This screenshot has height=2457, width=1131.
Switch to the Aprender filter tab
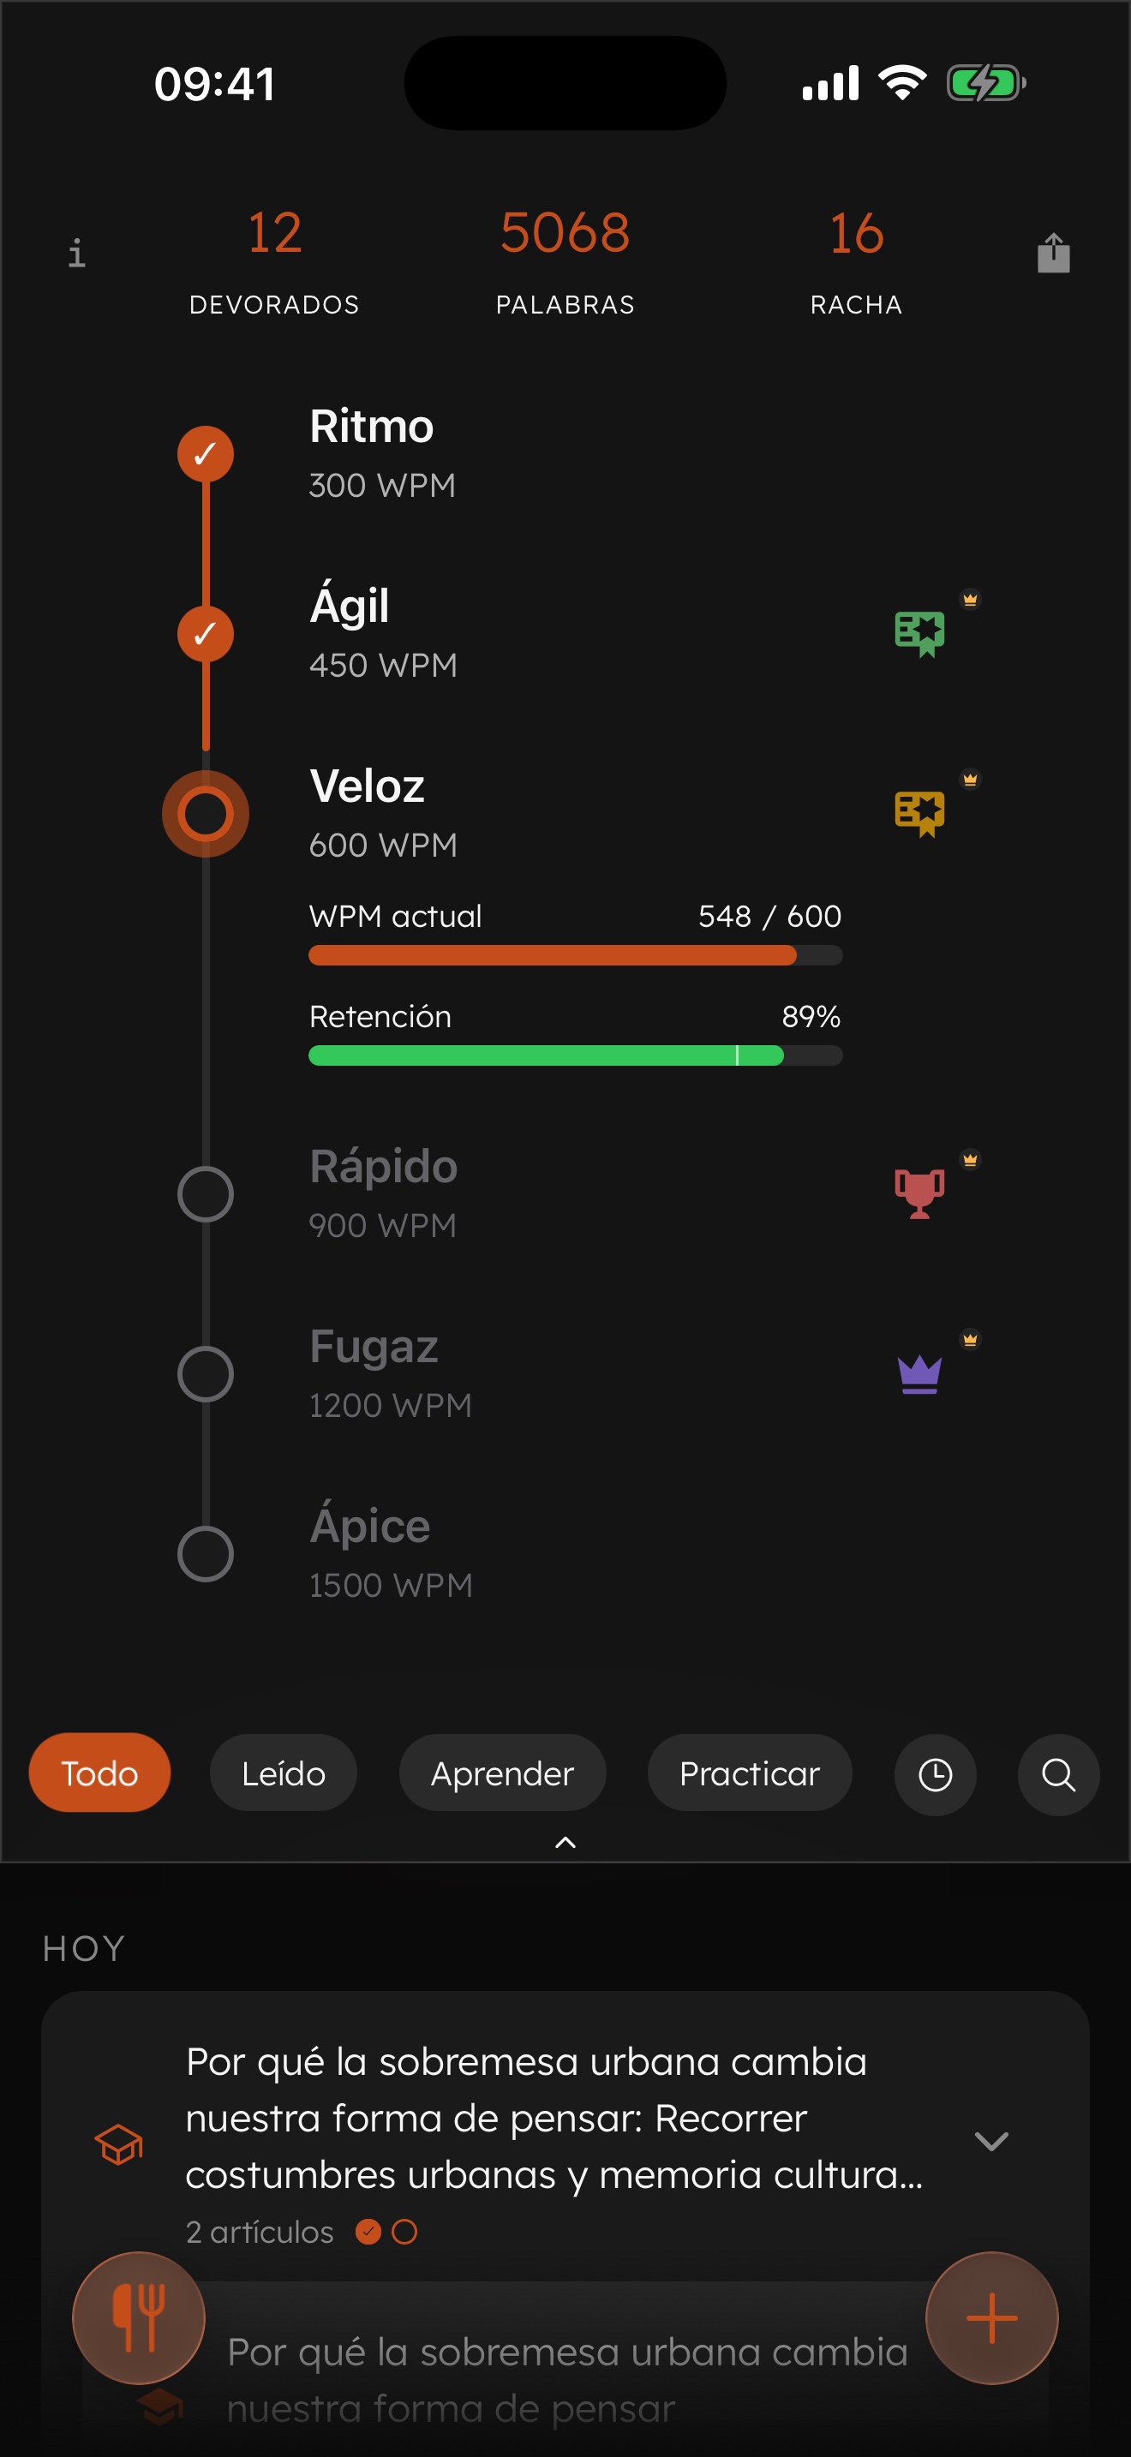501,1774
